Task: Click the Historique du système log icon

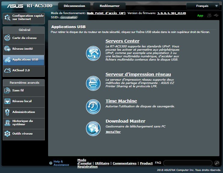Action: pos(7,123)
